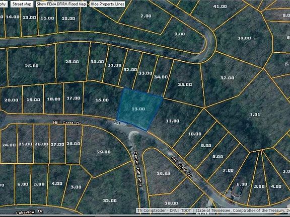Select parcel 39.00 by the cul-de-sac

[x=244, y=38]
